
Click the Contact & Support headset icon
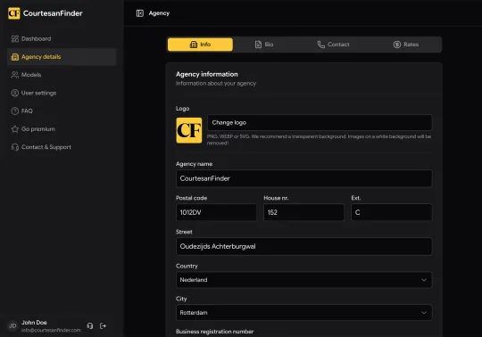tap(15, 147)
